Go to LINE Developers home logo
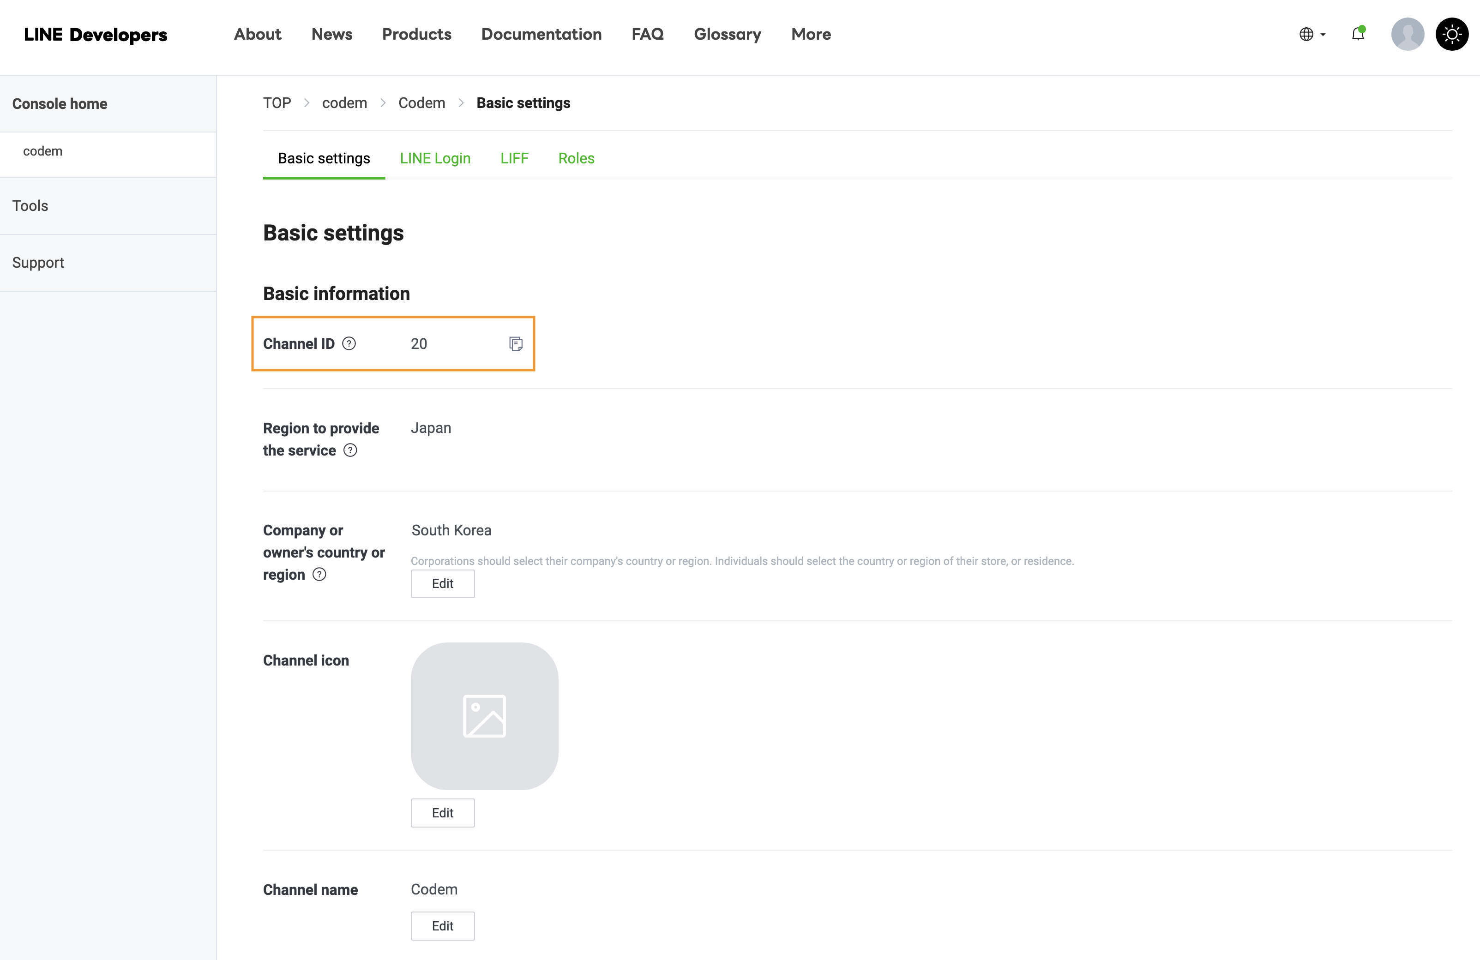The width and height of the screenshot is (1480, 960). pos(96,34)
